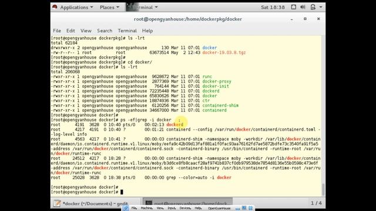The height and width of the screenshot is (211, 376).
Task: Minimize the terminal window
Action: click(x=291, y=19)
